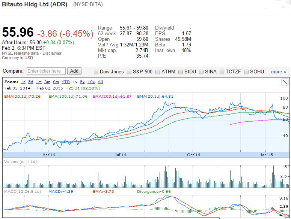Select the YTD zoom range
Image resolution: width=291 pixels, height=219 pixels.
click(x=65, y=82)
